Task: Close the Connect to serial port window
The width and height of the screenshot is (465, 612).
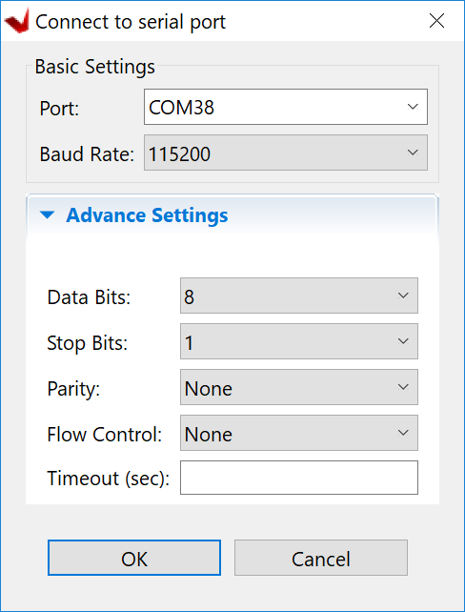Action: [x=436, y=21]
